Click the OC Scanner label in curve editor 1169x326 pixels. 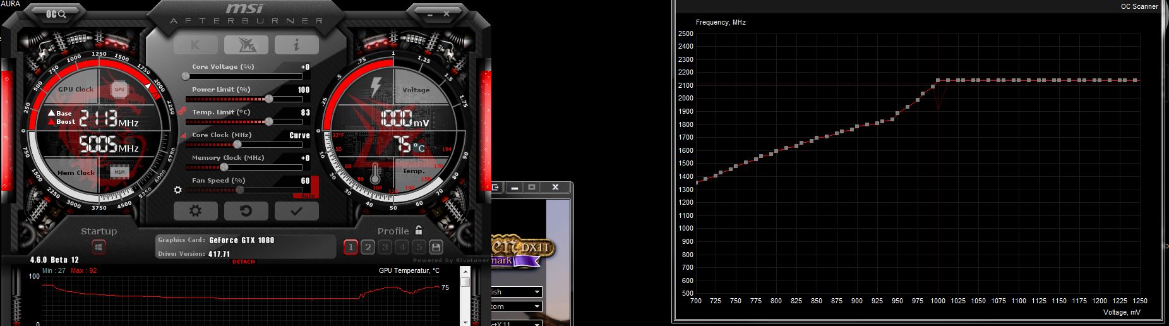[1139, 6]
